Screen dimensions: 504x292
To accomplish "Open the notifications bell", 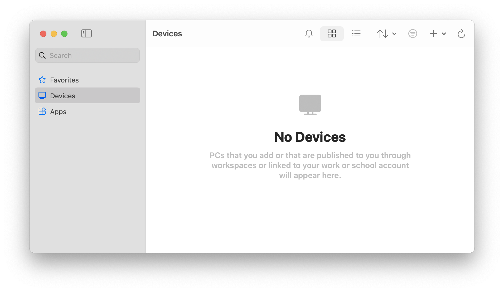I will pos(309,34).
